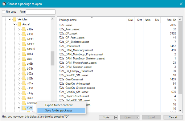Click the a130 folder icon

[x=24, y=34]
